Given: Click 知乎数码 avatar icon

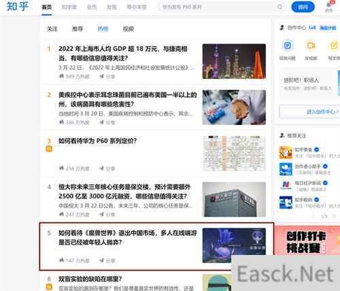Looking at the screenshot, I should pyautogui.click(x=286, y=203).
